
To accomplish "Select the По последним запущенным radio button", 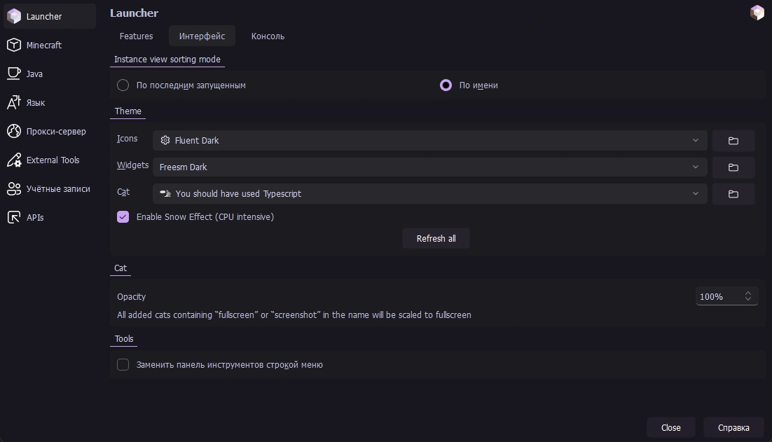I will coord(123,85).
